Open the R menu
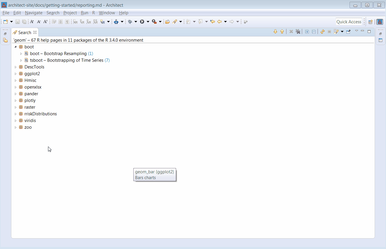386x249 pixels. pos(94,13)
